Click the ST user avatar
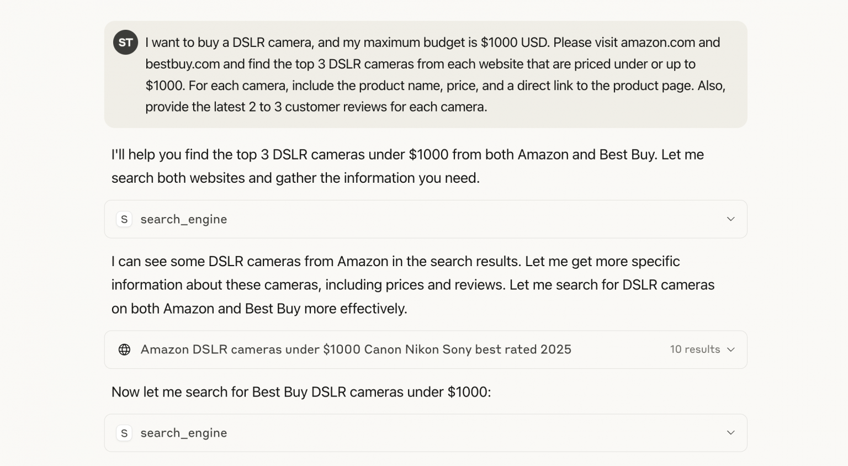 [x=125, y=43]
